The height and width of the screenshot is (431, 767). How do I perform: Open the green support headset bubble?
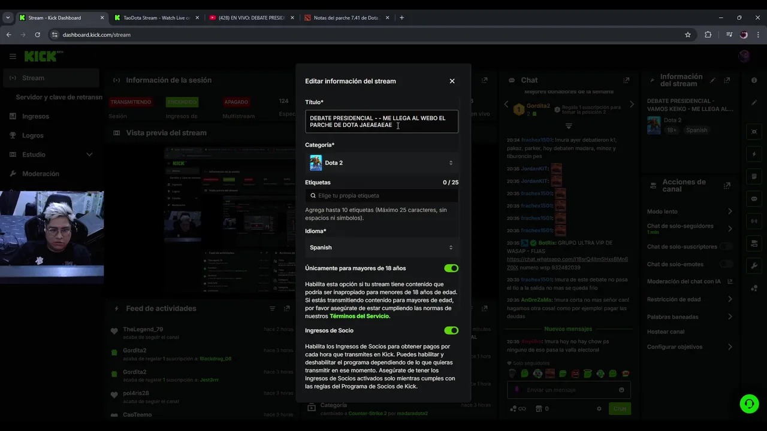749,404
